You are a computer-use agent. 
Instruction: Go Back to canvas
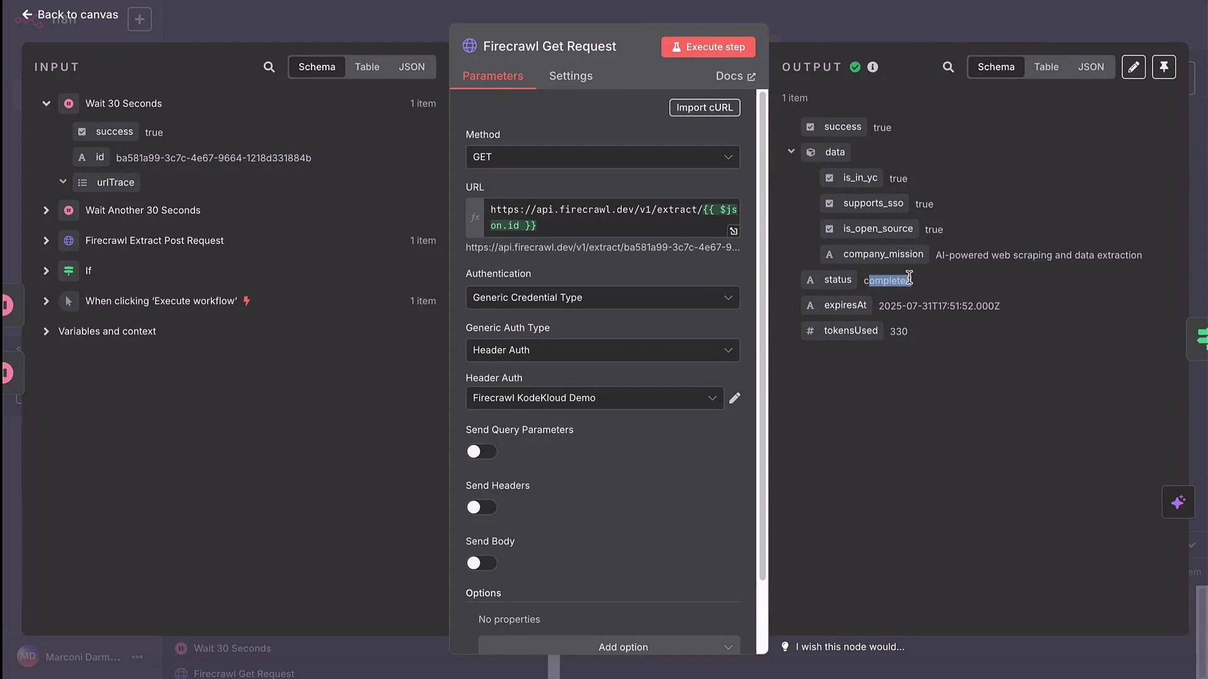coord(70,14)
